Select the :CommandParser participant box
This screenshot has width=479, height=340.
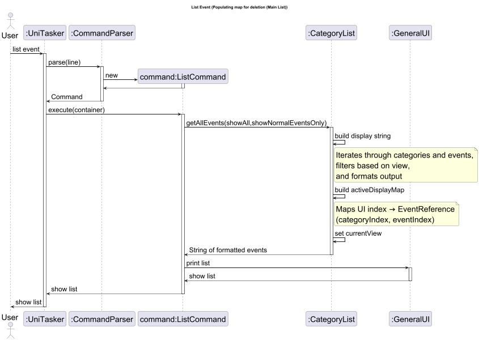[101, 32]
